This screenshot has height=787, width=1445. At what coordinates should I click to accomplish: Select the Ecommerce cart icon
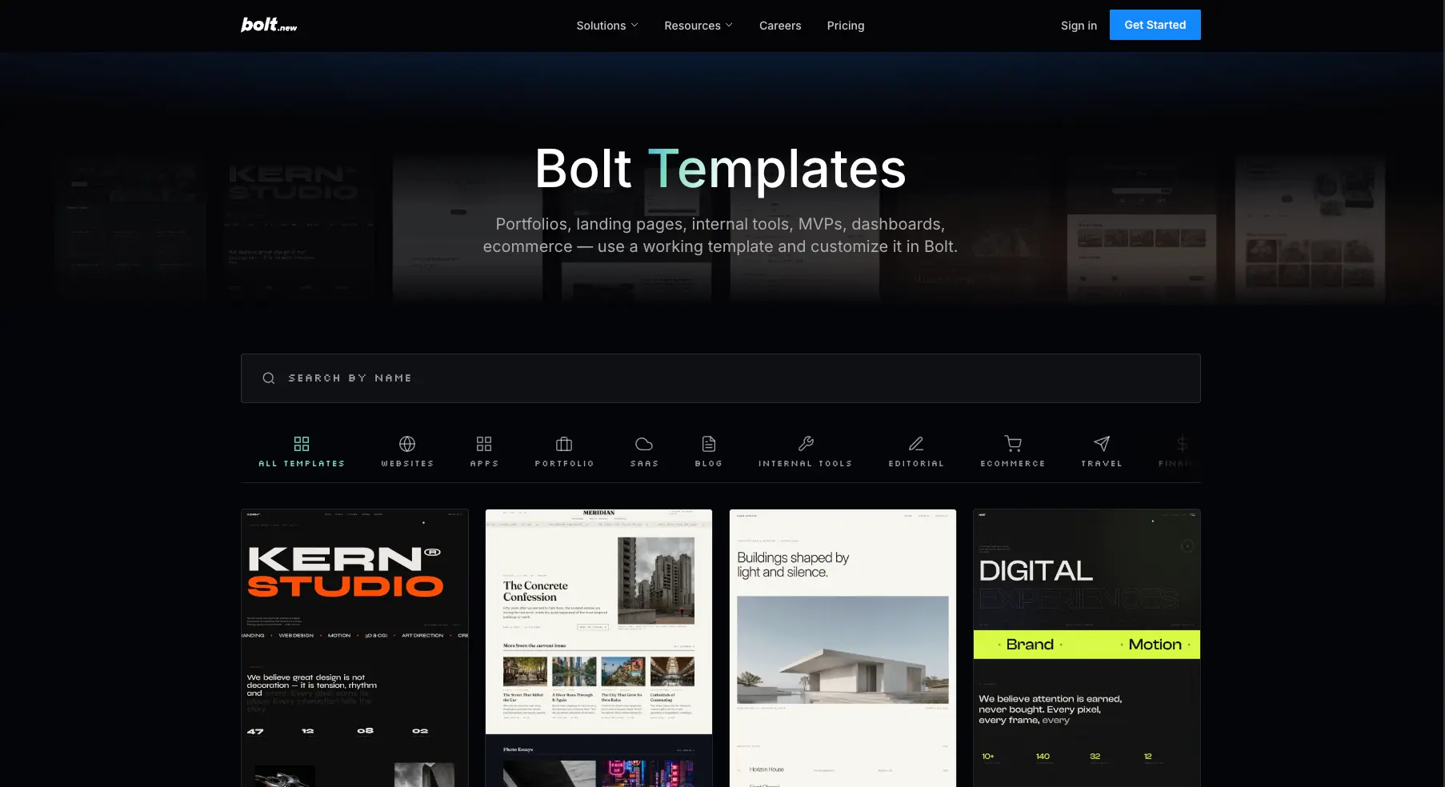coord(1013,444)
